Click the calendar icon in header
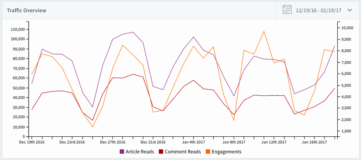Image resolution: width=361 pixels, height=160 pixels. click(x=287, y=10)
